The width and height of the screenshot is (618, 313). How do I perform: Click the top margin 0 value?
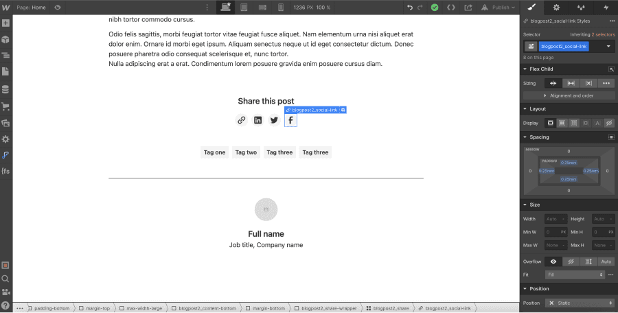click(569, 151)
